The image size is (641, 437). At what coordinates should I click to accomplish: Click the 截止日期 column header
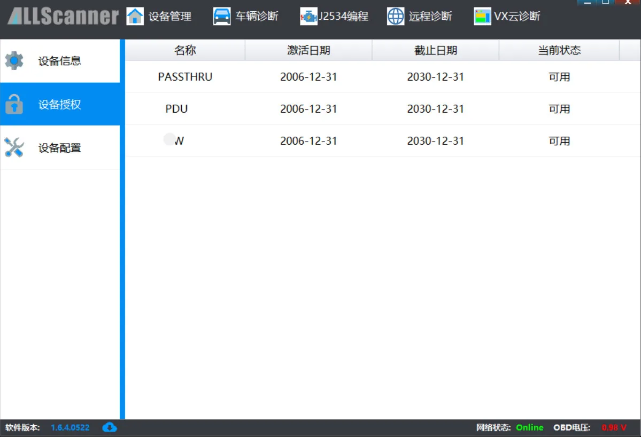point(436,50)
